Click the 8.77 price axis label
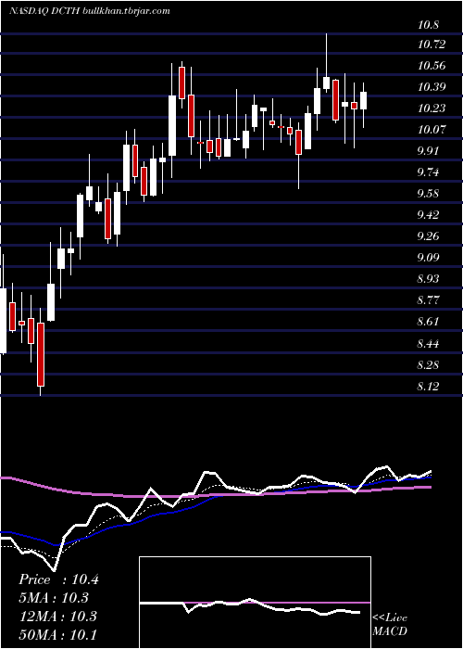463x649 pixels. pyautogui.click(x=428, y=299)
